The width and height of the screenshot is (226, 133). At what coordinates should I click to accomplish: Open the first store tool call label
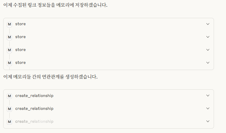[20, 24]
